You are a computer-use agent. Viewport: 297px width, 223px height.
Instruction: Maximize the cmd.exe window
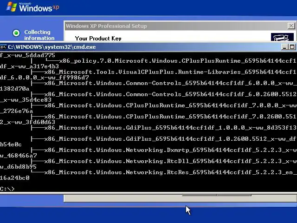[x=292, y=47]
